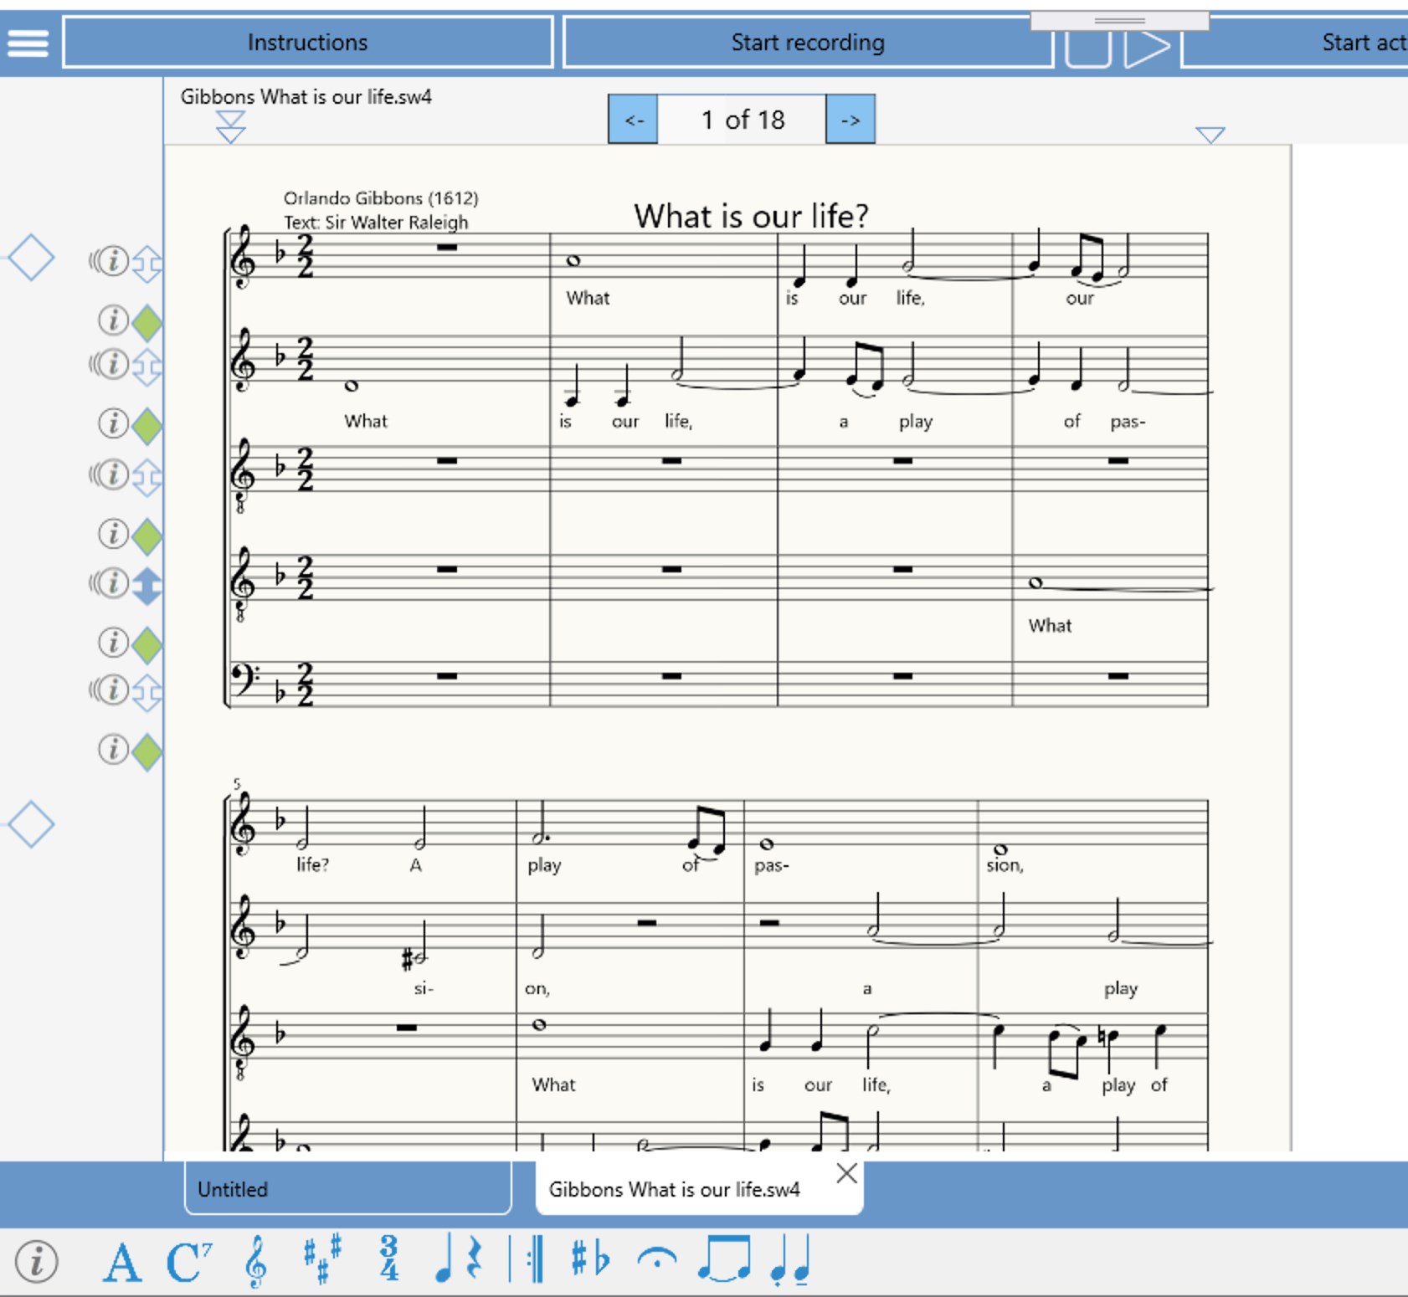Toggle the up-down arrow beside the top staff

tap(147, 264)
